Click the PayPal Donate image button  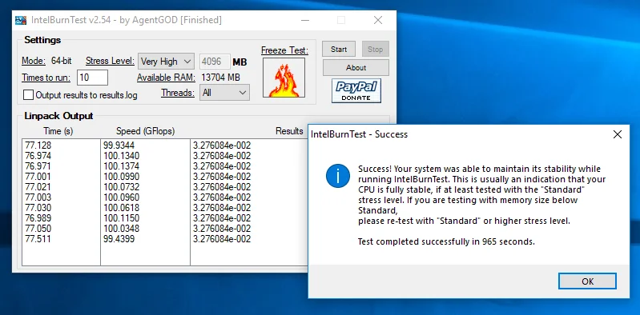click(356, 90)
